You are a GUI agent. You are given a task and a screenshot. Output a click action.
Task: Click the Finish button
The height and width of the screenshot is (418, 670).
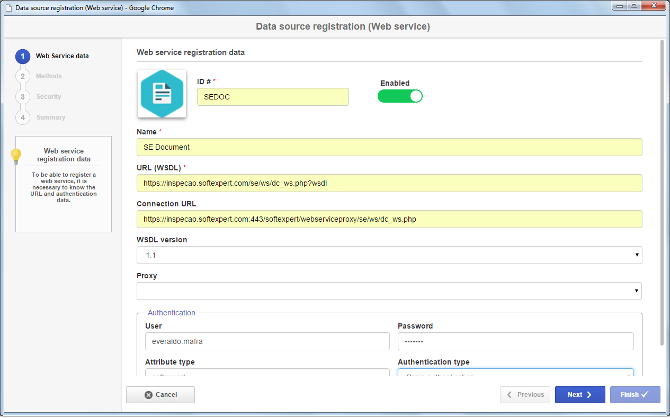[x=635, y=395]
